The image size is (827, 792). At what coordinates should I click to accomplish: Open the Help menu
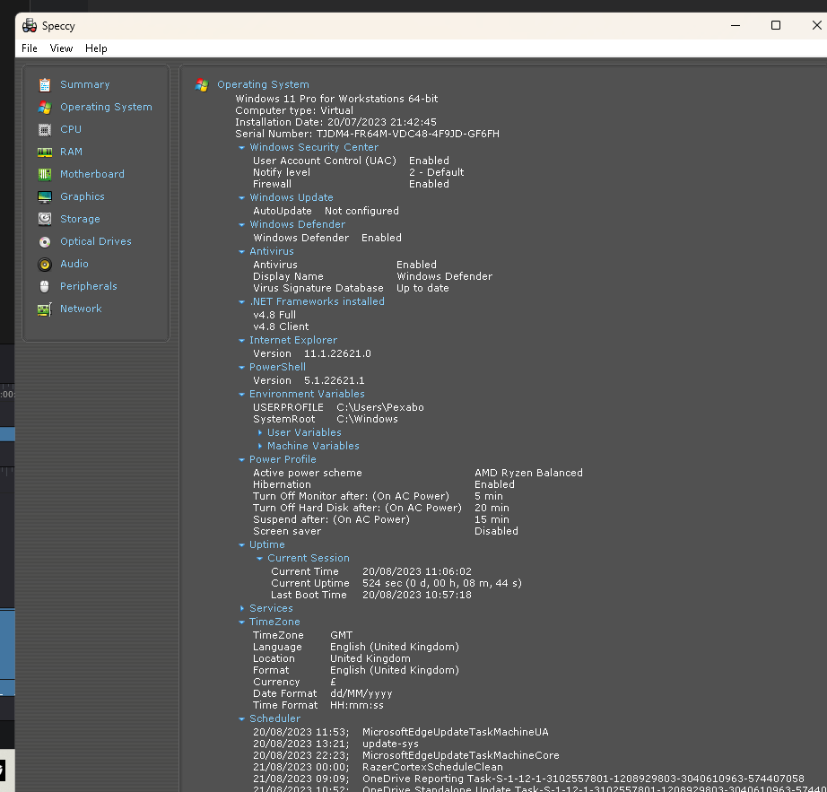(96, 48)
